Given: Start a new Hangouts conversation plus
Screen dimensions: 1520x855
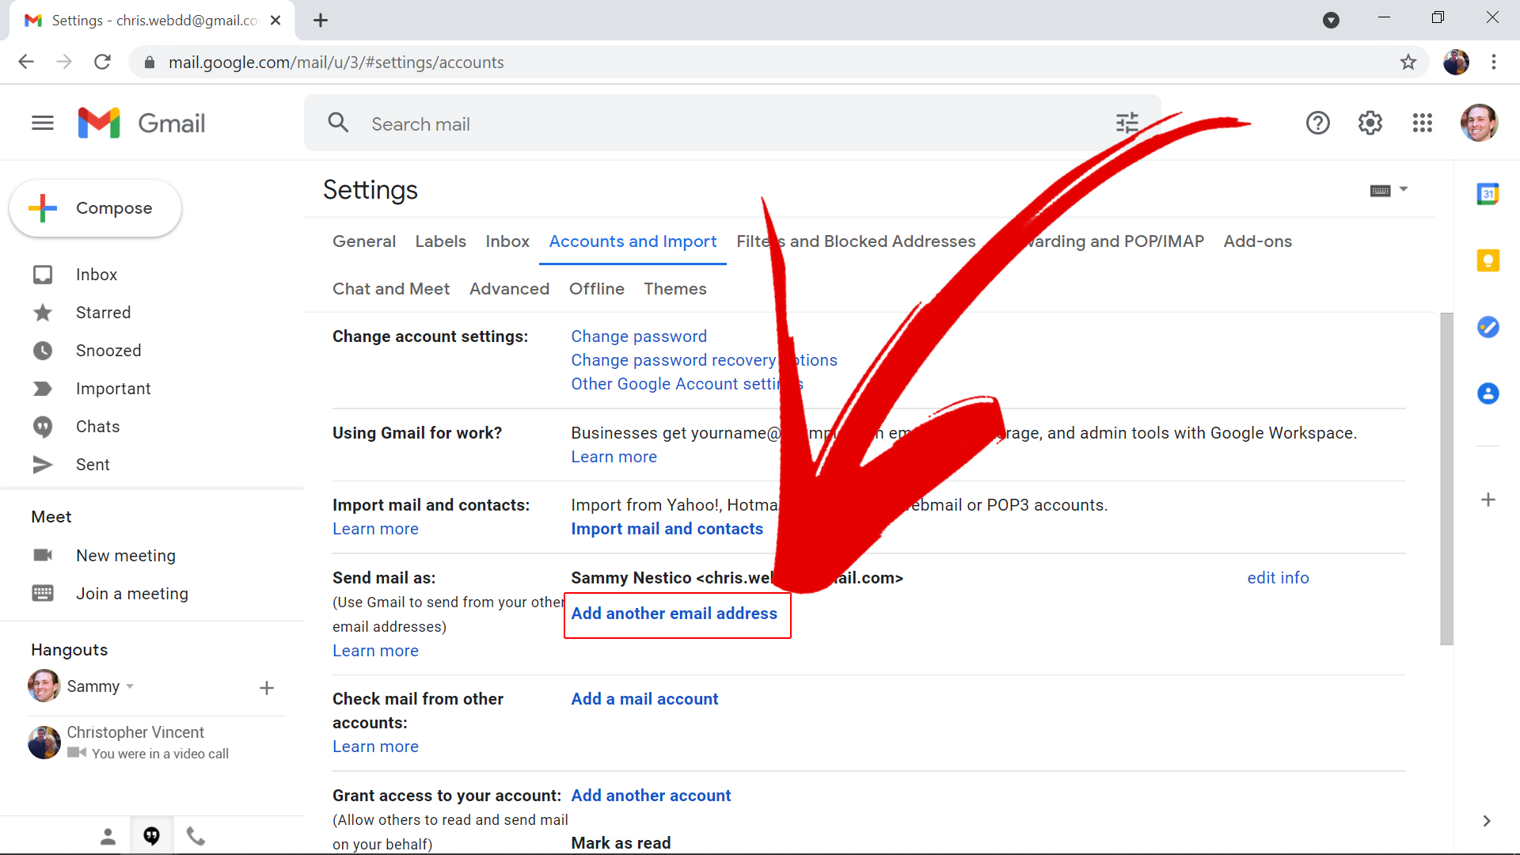Looking at the screenshot, I should pos(267,688).
